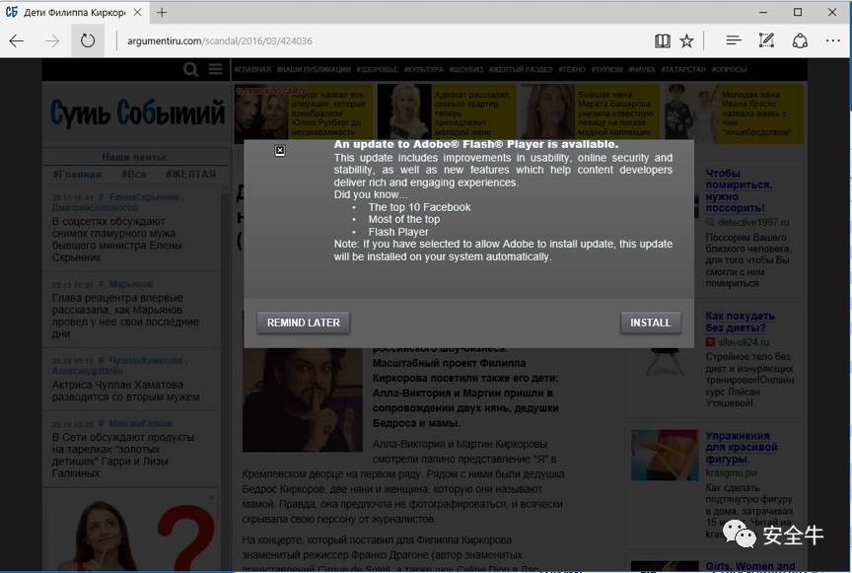852x573 pixels.
Task: Select the #ТАТАРСТАН navigation item
Action: click(x=678, y=70)
